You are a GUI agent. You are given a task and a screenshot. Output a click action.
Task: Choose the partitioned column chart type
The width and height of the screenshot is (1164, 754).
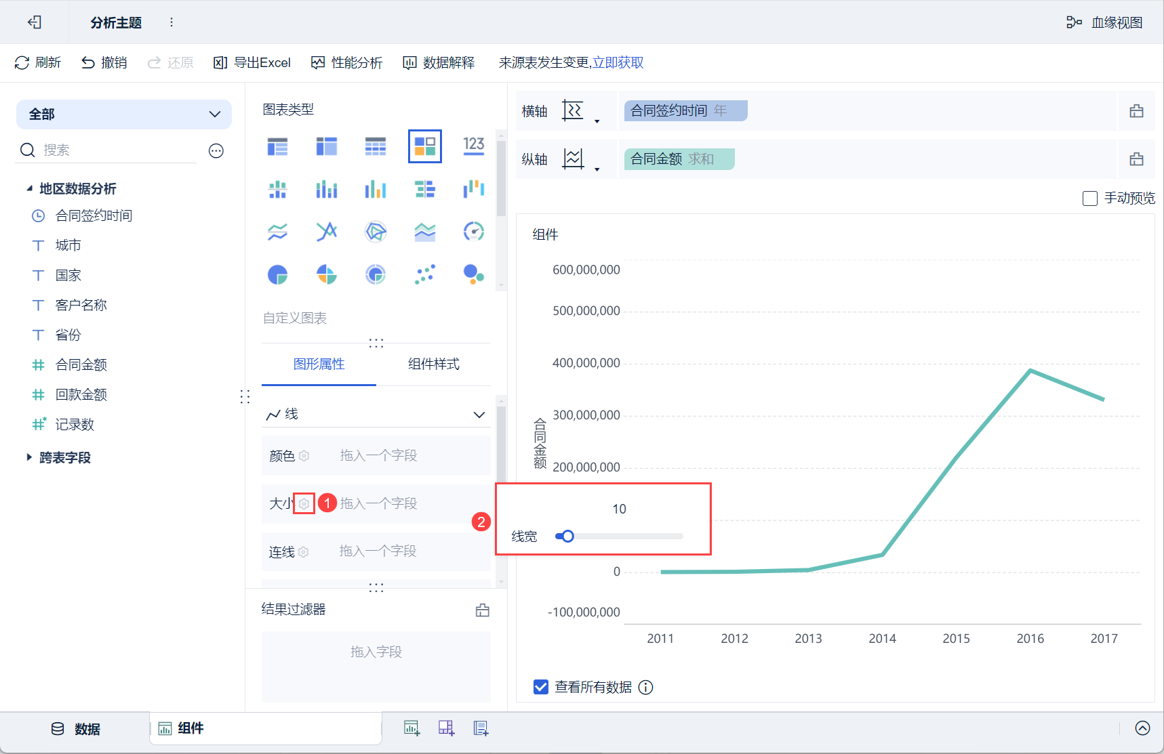278,189
